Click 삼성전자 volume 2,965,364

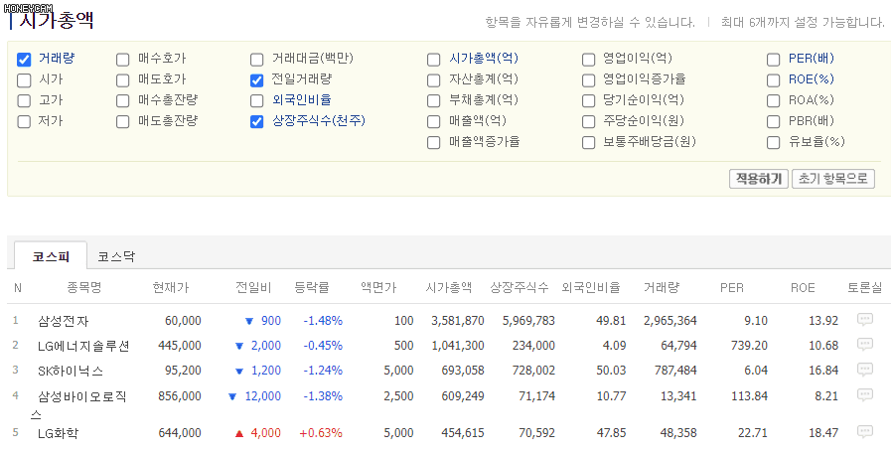coord(669,321)
